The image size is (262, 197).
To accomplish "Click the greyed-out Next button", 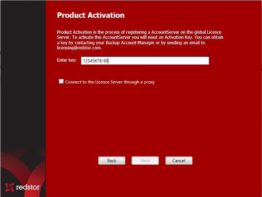I will [145, 160].
